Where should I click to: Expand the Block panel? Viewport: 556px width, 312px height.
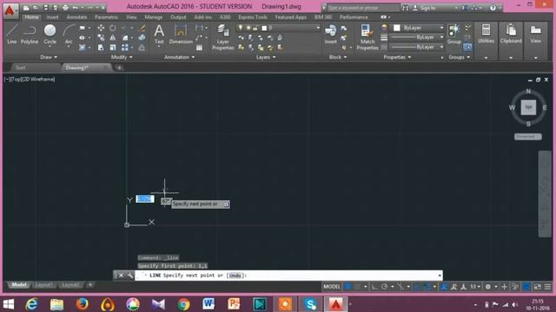pos(338,57)
